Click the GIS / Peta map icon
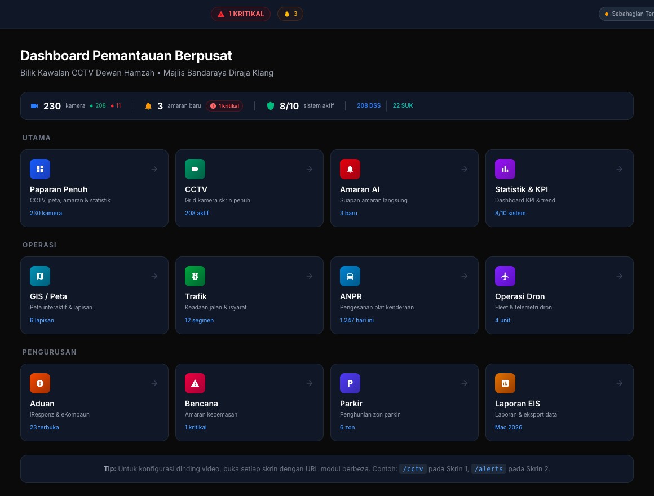Viewport: 654px width, 496px height. (40, 276)
